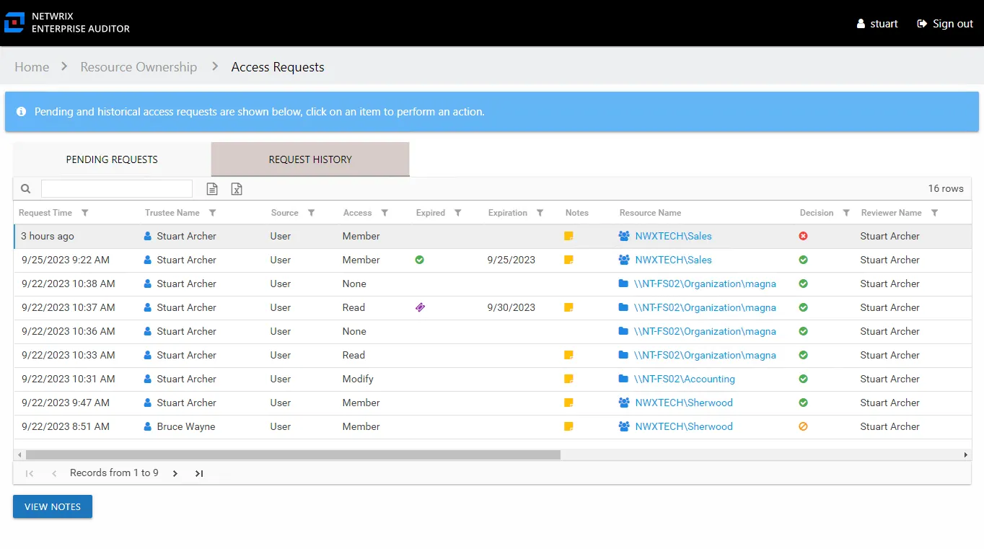The image size is (984, 549).
Task: Go to Home breadcrumb
Action: click(x=32, y=67)
